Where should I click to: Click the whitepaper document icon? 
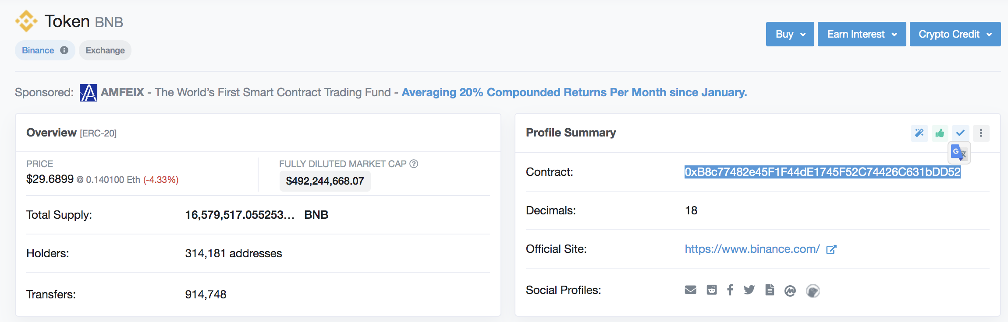770,290
